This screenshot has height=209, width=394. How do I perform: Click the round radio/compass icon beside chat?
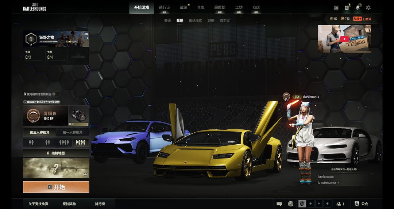[x=291, y=204]
